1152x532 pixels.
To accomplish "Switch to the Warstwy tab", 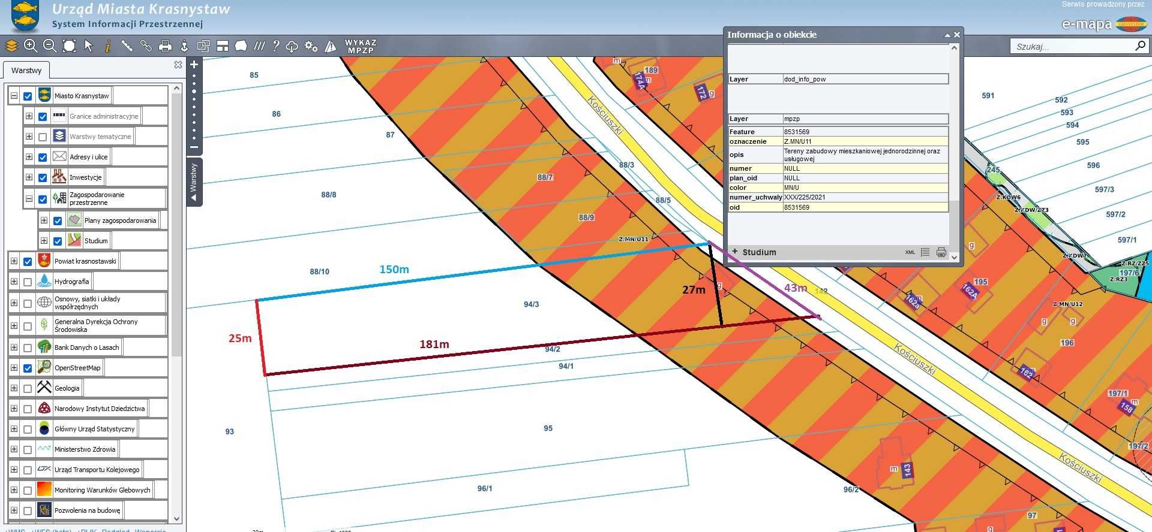I will point(26,70).
